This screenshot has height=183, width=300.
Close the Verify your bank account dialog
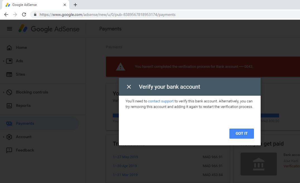point(129,87)
